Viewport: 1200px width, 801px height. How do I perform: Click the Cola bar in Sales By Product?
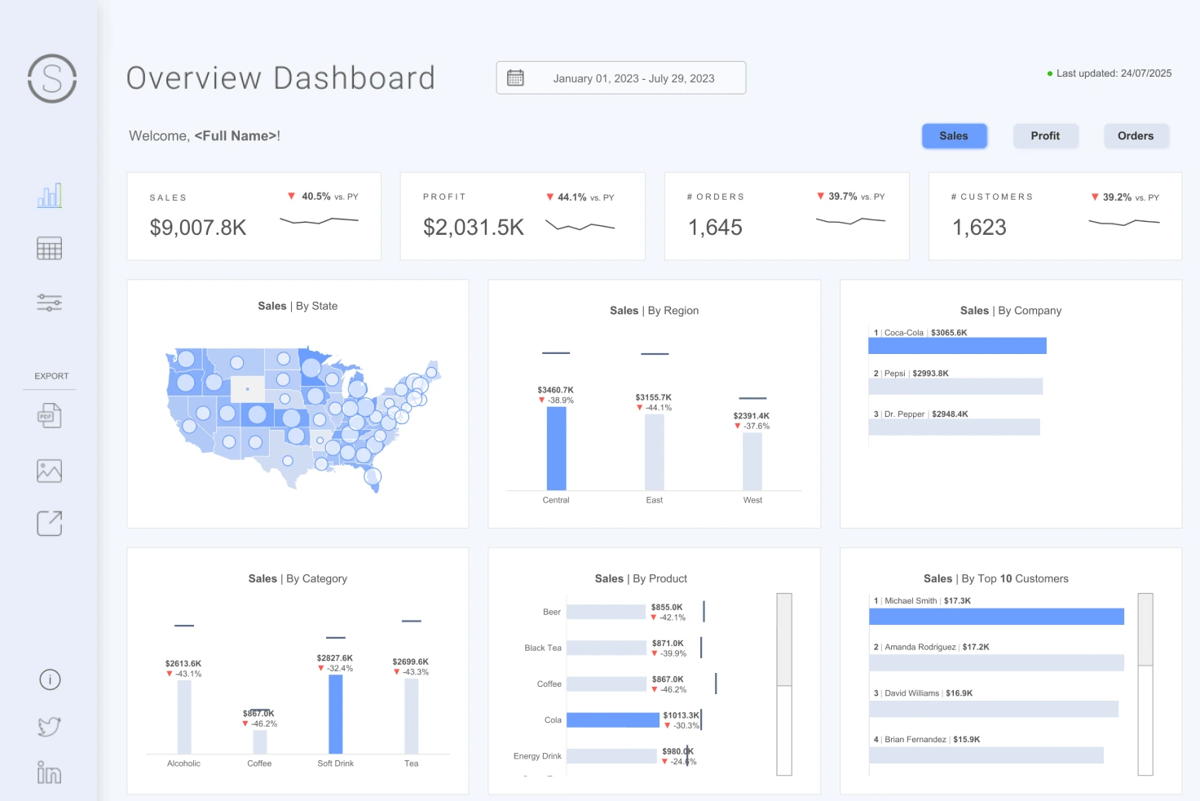pyautogui.click(x=614, y=719)
